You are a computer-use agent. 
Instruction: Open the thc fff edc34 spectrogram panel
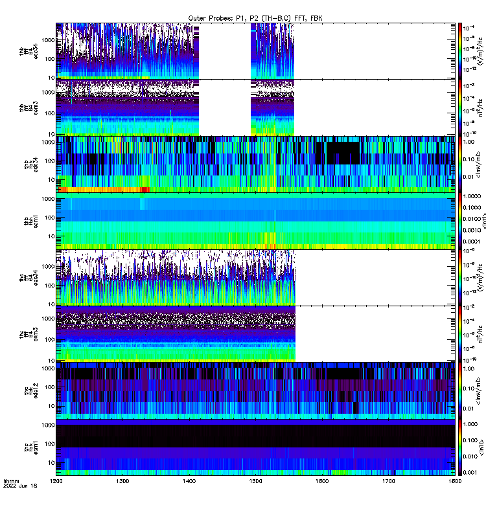coord(255,278)
